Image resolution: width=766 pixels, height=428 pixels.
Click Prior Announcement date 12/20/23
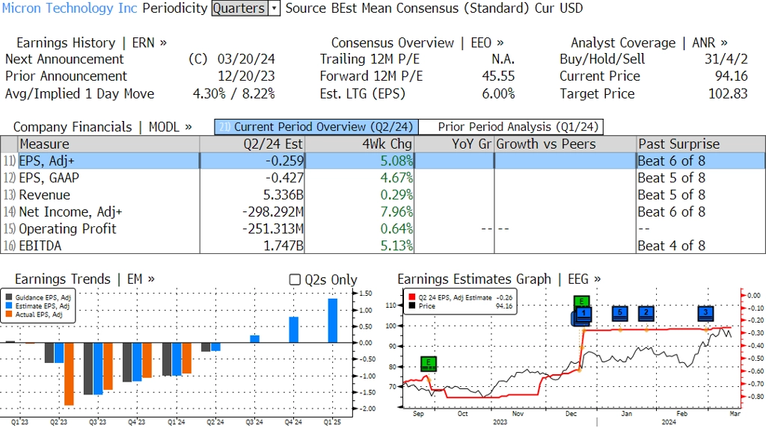click(x=246, y=76)
